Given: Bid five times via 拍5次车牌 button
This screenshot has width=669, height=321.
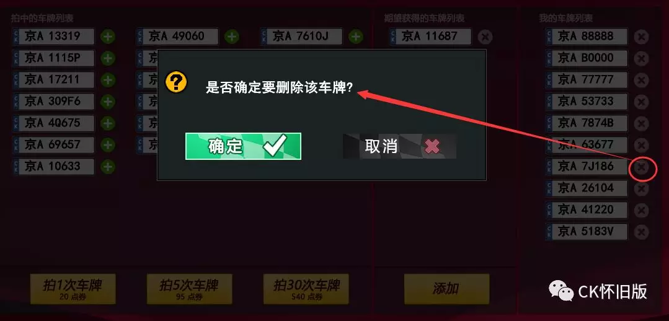Looking at the screenshot, I should click(x=190, y=289).
